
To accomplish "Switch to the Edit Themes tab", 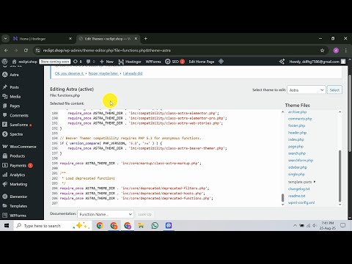I will 108,39.
